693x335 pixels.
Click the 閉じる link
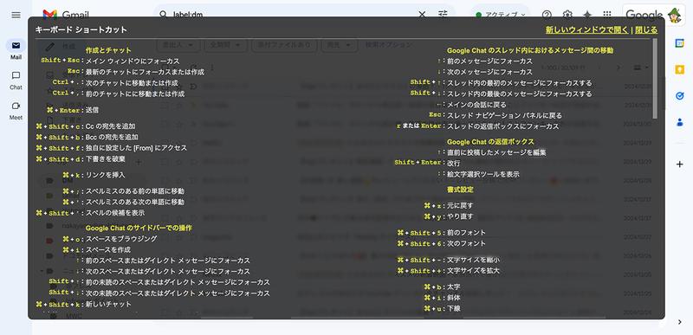coord(646,30)
